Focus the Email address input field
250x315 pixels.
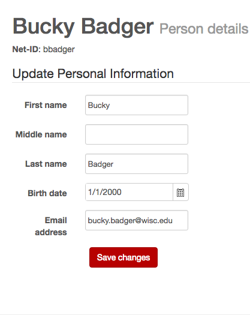137,220
